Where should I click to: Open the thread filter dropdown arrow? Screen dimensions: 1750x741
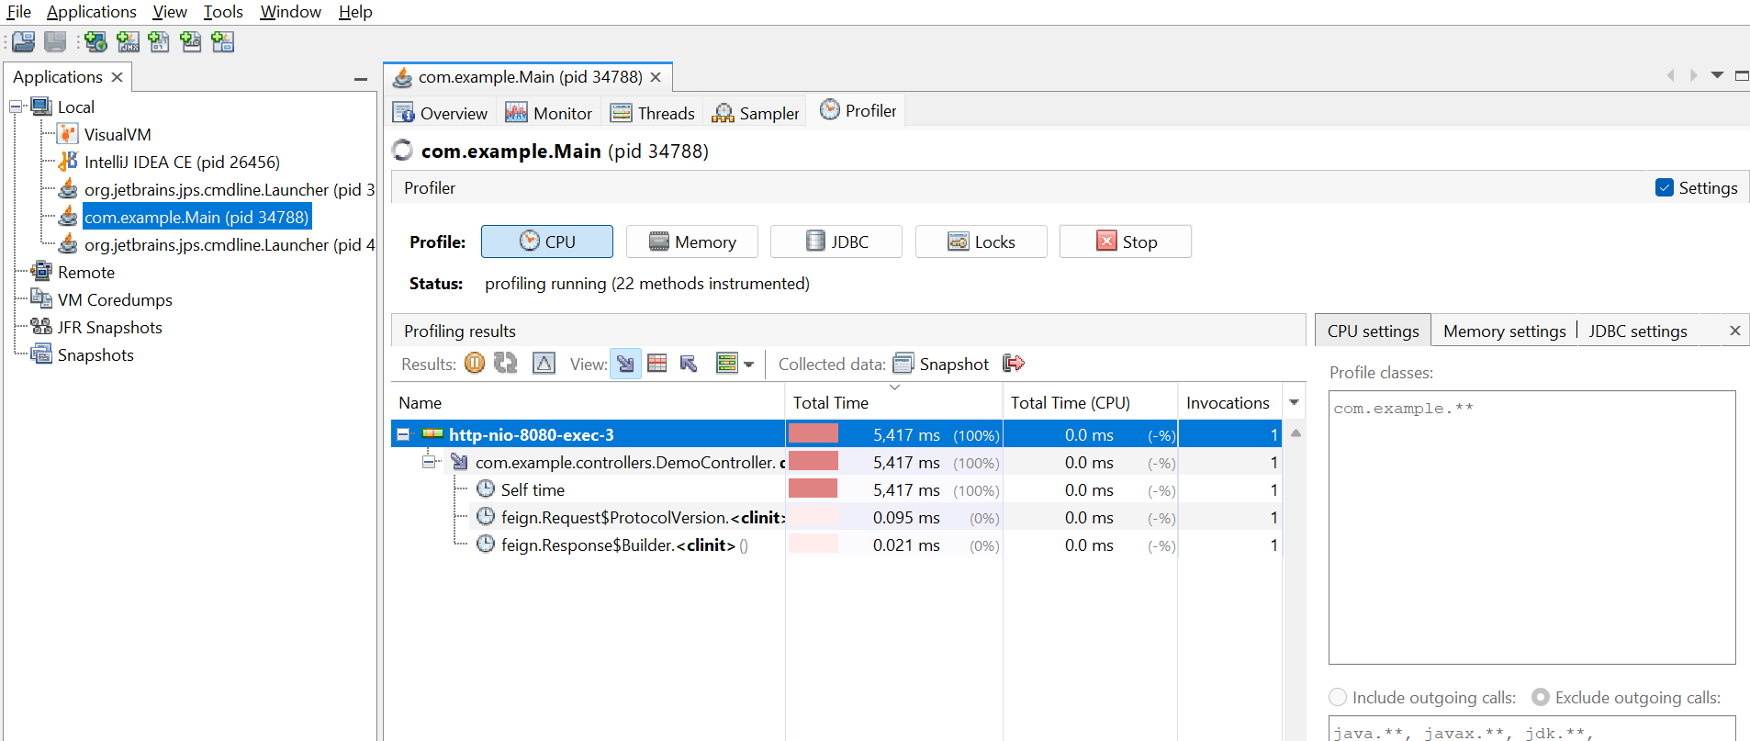[749, 365]
